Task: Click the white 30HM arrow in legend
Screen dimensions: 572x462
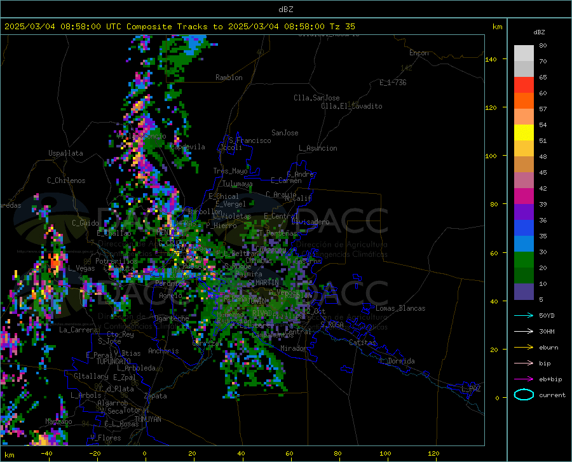Action: pyautogui.click(x=524, y=331)
